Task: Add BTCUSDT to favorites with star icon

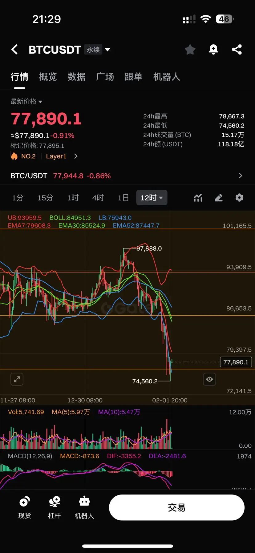Action: point(190,49)
